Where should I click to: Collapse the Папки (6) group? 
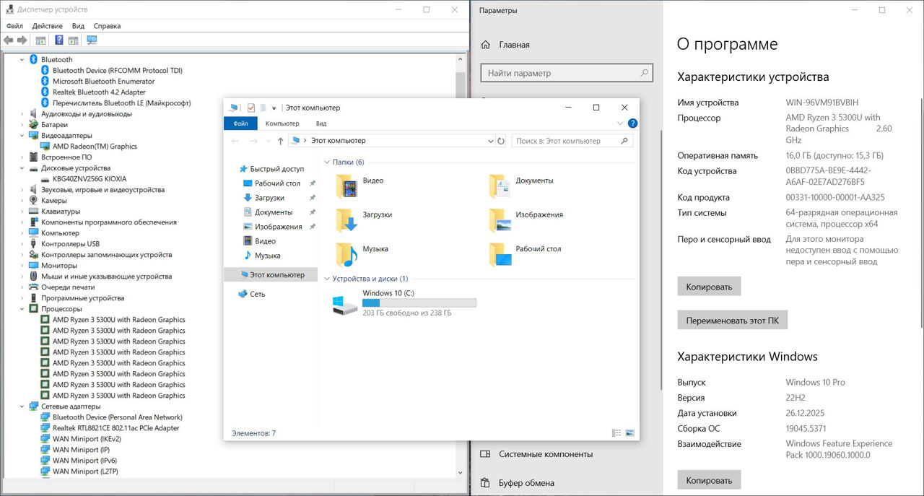pos(326,162)
